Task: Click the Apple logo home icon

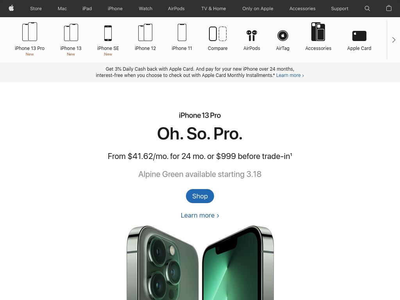Action: (11, 8)
